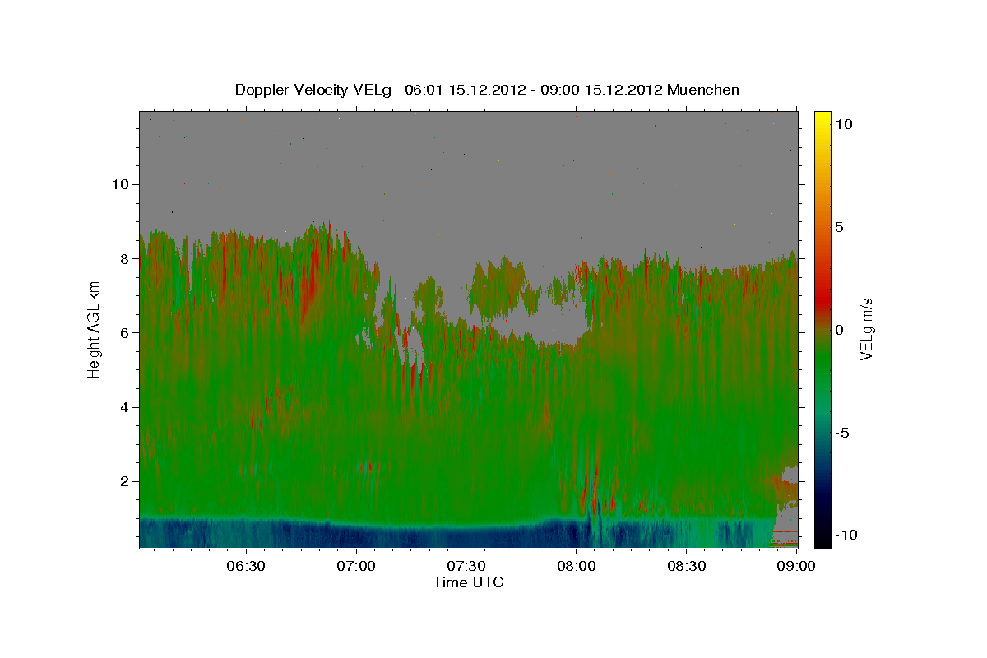Click the "Muenchen" location in the title
This screenshot has height=658, width=987.
click(703, 90)
